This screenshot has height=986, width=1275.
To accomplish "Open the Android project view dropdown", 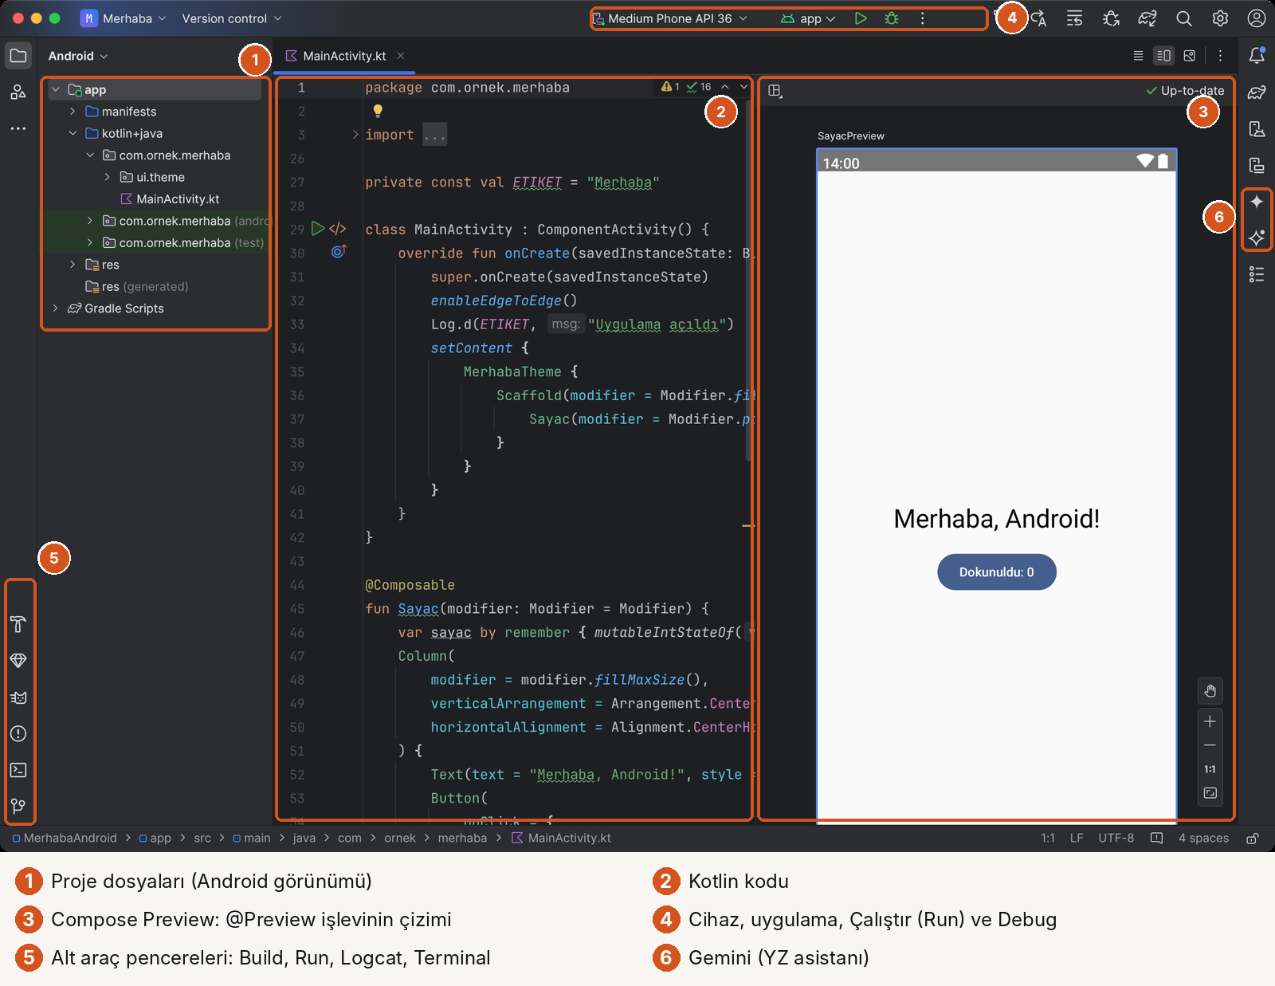I will click(x=78, y=56).
